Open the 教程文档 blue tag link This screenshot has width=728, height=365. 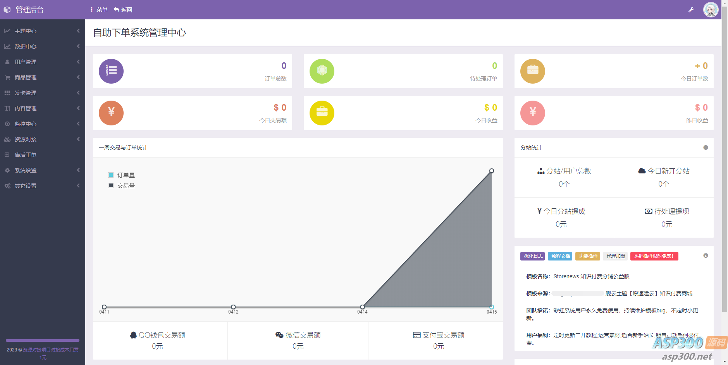(x=560, y=256)
